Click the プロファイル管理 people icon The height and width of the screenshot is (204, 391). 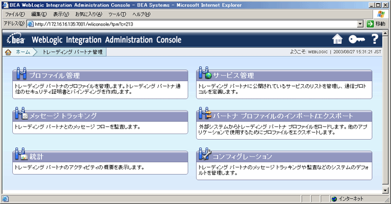click(x=21, y=73)
